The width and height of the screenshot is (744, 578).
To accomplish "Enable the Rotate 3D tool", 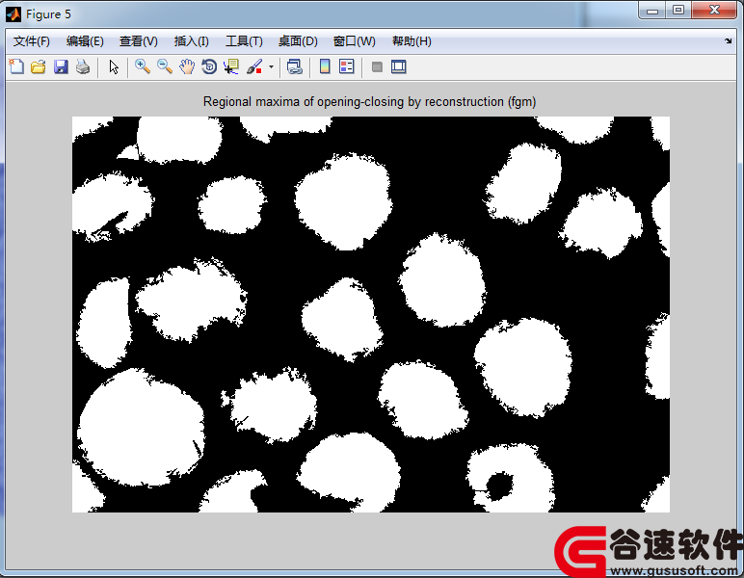I will [x=209, y=66].
